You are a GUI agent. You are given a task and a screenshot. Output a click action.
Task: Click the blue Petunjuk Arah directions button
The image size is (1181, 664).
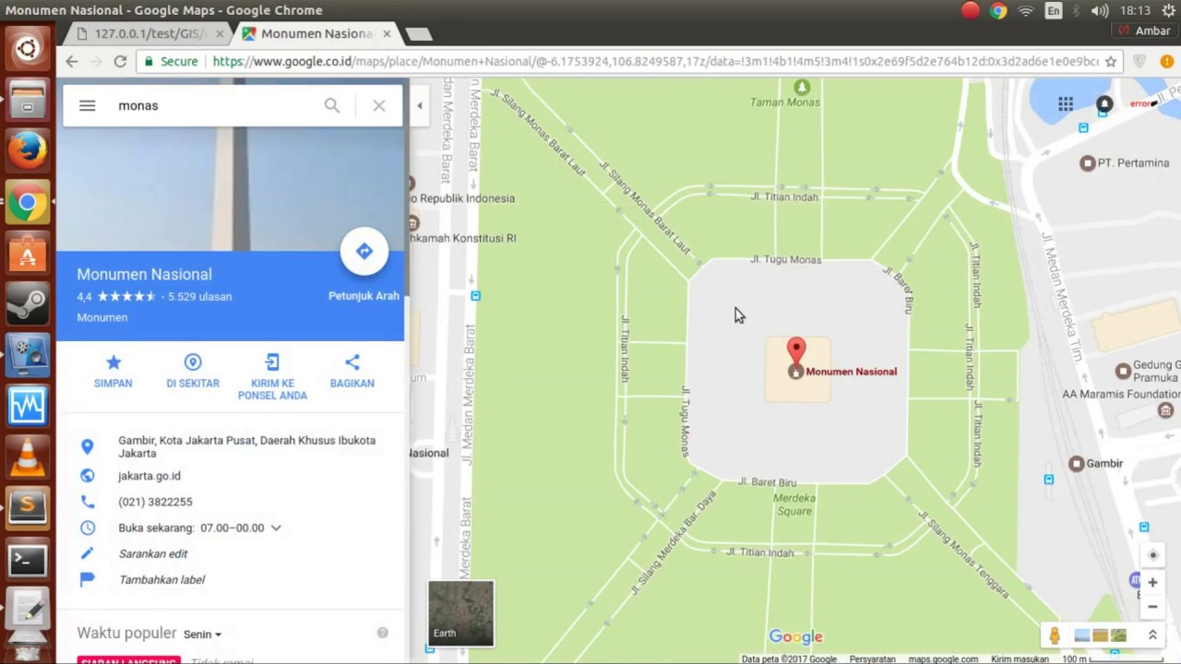[364, 251]
